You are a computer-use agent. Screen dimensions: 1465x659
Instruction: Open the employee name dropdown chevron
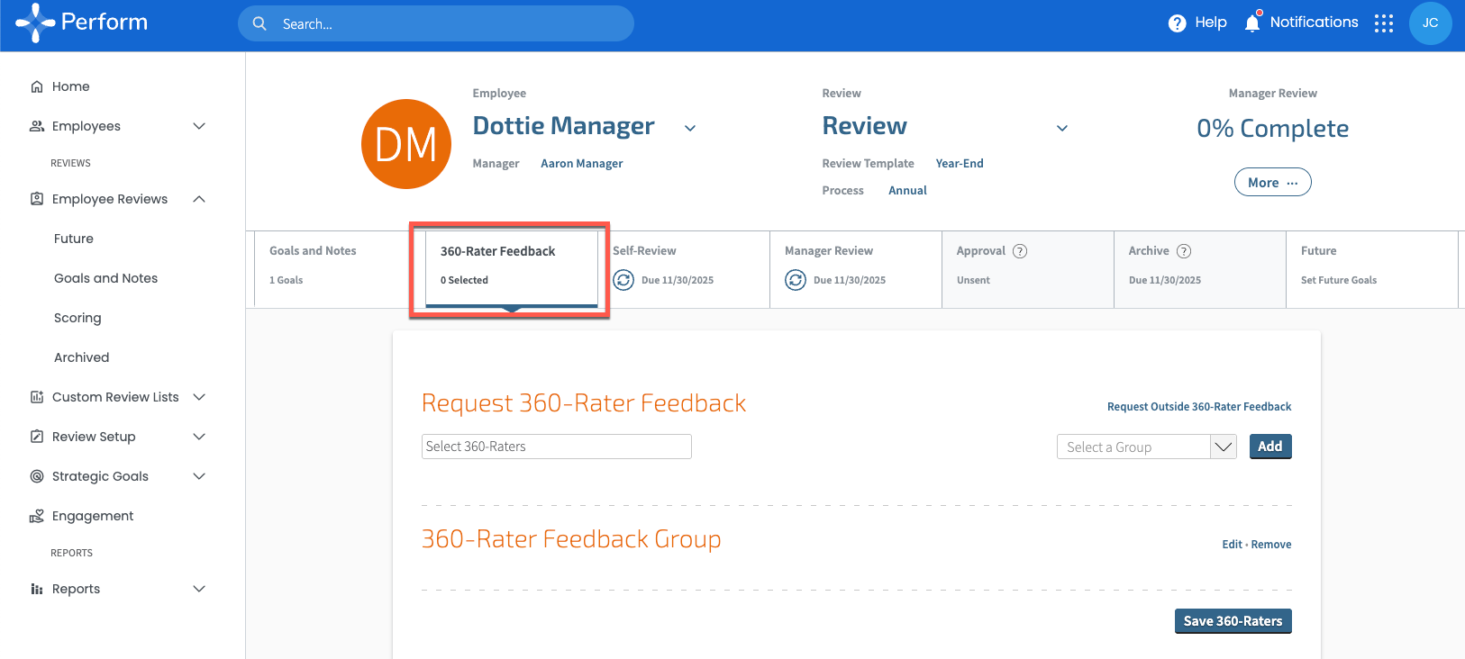click(x=690, y=129)
